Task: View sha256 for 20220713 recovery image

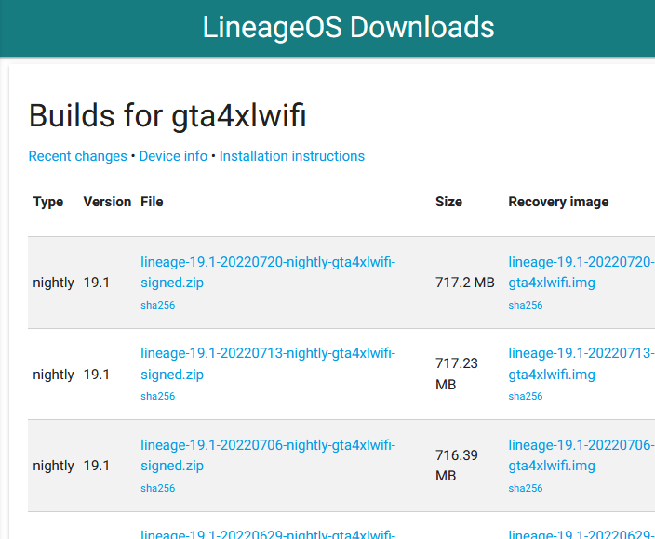Action: [x=526, y=396]
